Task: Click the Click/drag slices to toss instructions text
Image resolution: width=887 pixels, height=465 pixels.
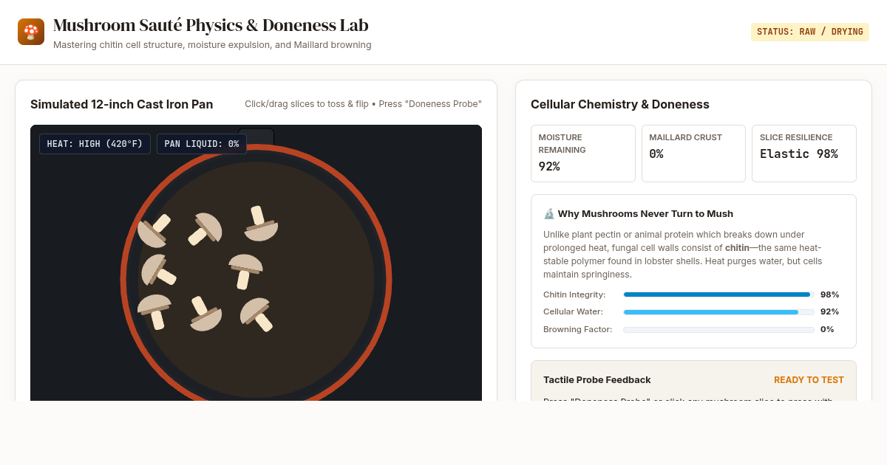Action: 363,104
